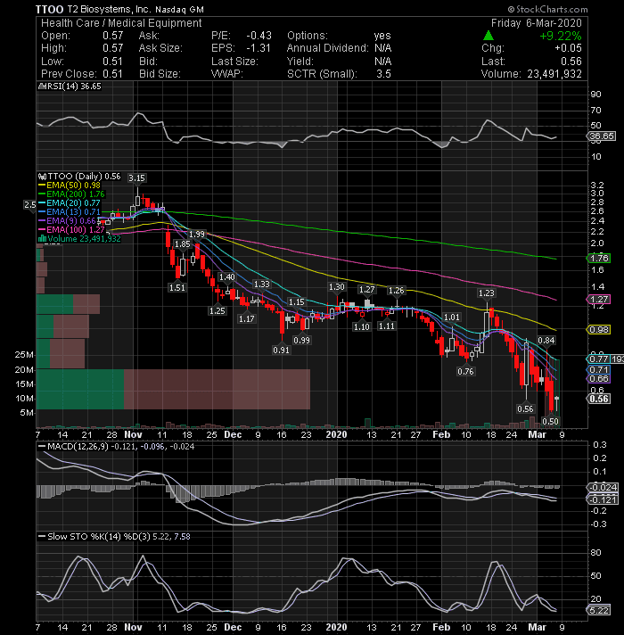624x635 pixels.
Task: Click the 1.11 price annotation
Action: [x=387, y=326]
